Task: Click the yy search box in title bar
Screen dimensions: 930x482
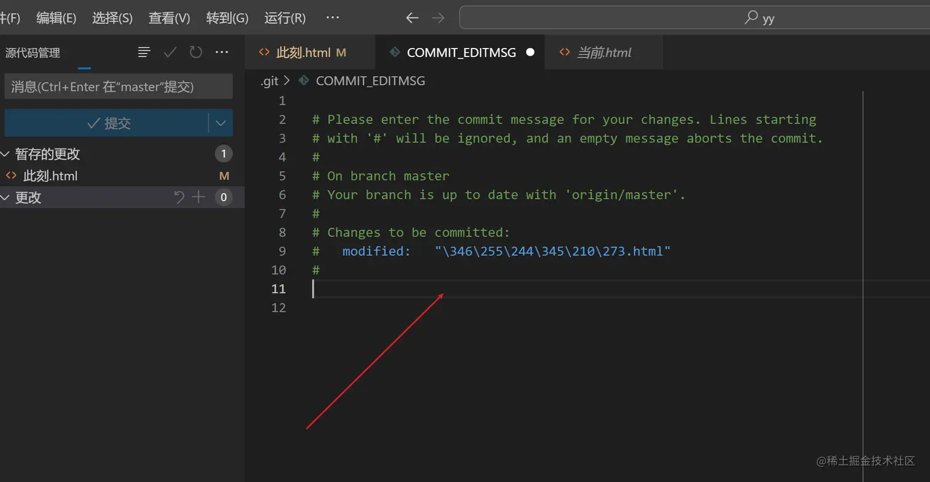Action: coord(694,18)
